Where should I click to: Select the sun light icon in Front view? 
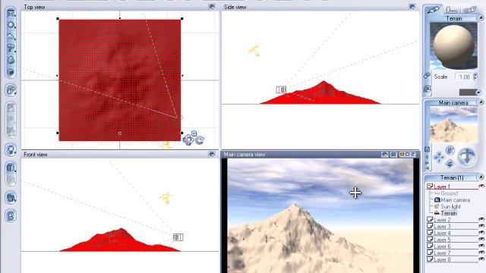(x=166, y=198)
